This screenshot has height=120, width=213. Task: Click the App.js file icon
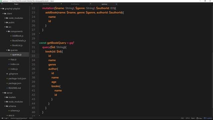9,59
